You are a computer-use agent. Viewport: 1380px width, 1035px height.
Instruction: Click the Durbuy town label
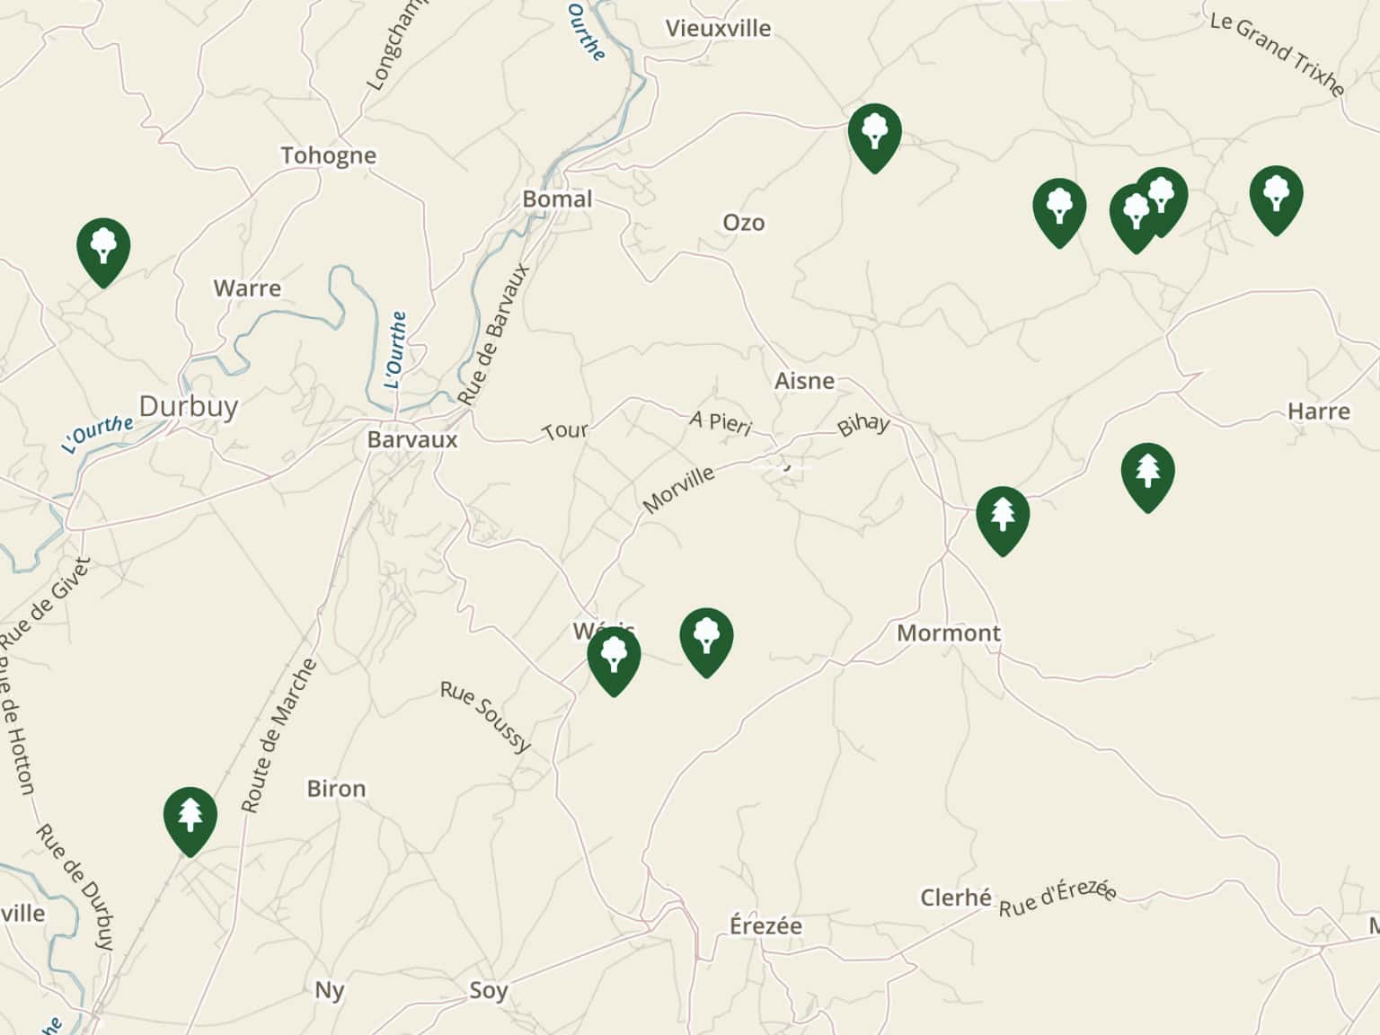[189, 406]
